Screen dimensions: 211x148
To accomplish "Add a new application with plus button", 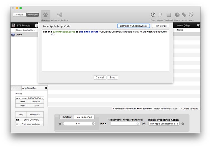I will [13, 88].
